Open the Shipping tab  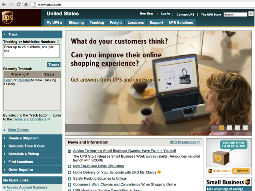point(76,23)
